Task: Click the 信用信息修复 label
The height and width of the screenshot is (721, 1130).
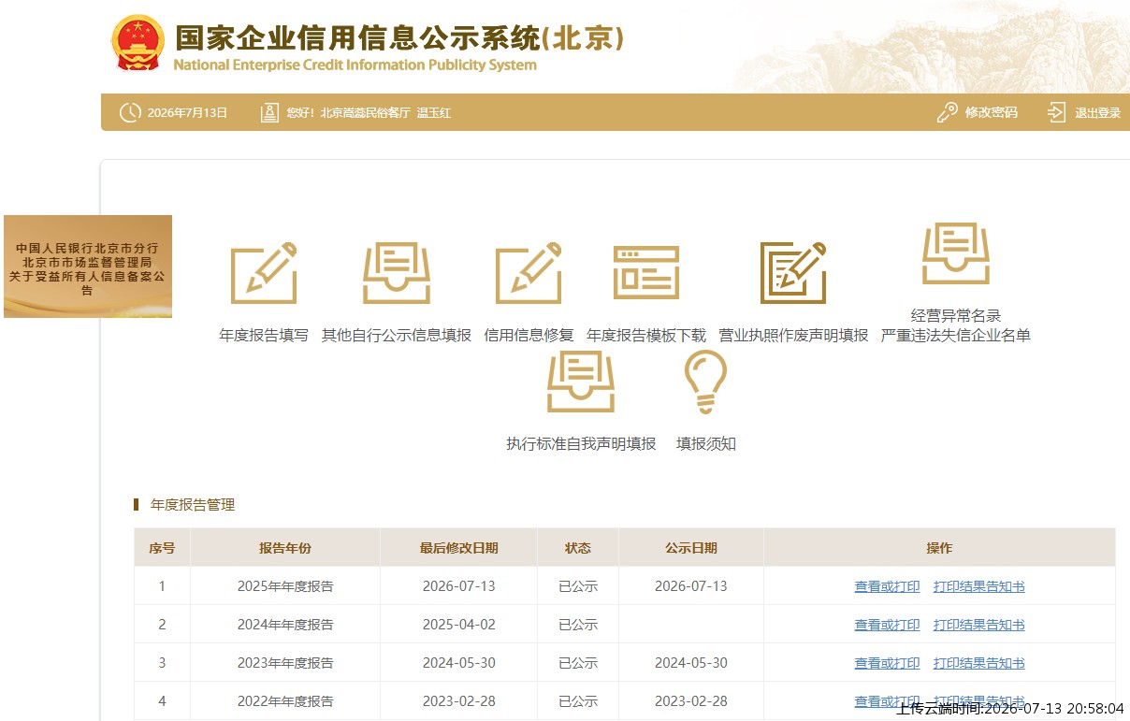Action: [x=529, y=335]
